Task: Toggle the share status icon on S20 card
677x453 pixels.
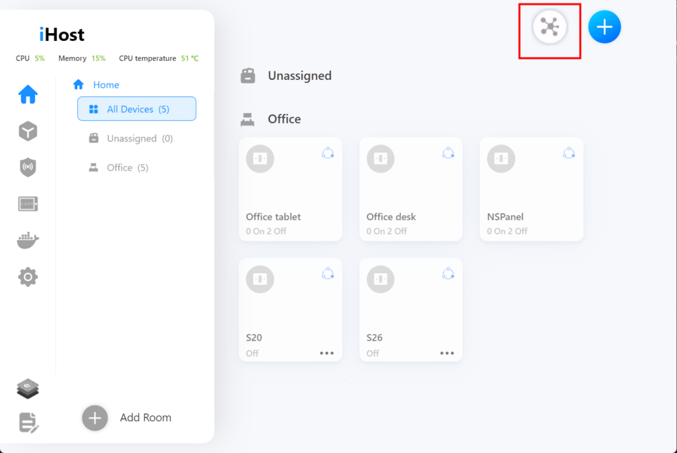Action: click(x=327, y=274)
